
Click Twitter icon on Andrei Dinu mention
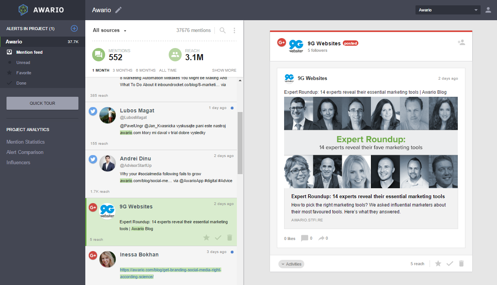pos(93,159)
